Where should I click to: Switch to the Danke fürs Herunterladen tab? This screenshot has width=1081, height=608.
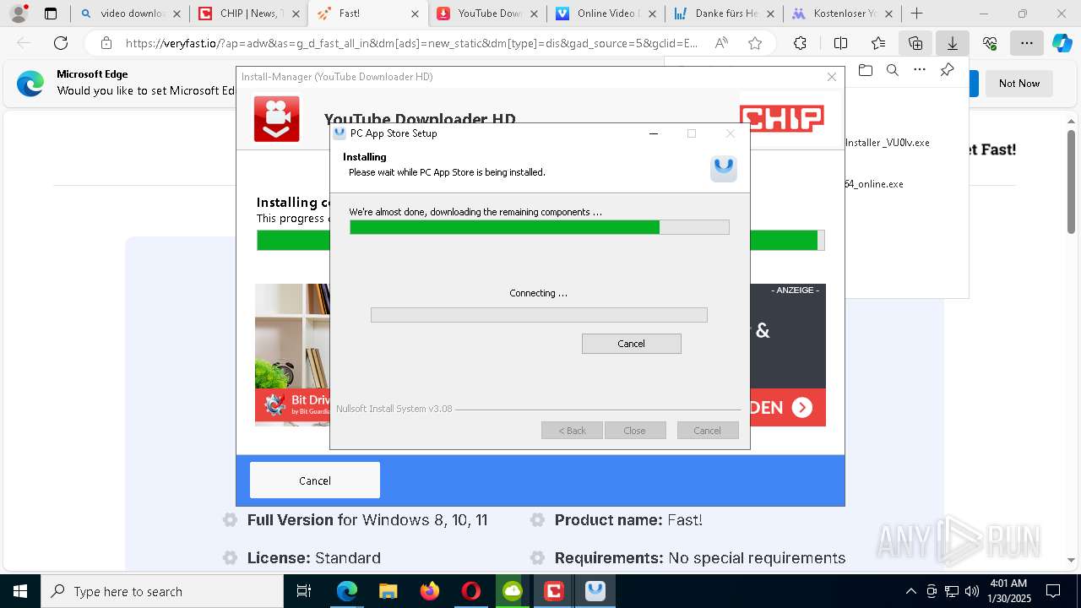[x=724, y=14]
